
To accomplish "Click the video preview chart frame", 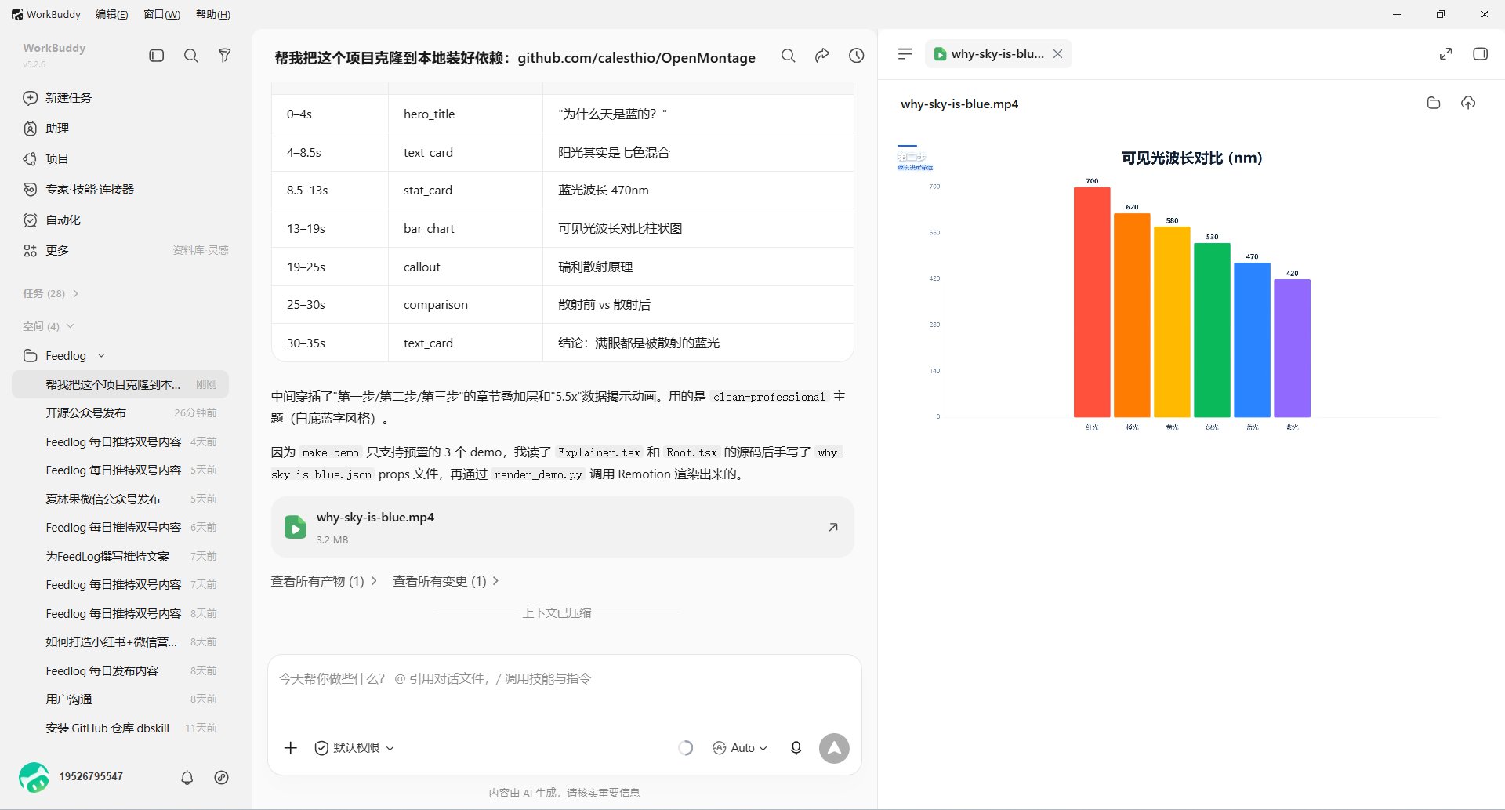I will (1191, 289).
